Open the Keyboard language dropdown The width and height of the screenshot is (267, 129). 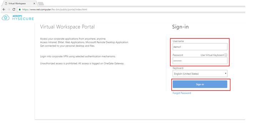(200, 74)
